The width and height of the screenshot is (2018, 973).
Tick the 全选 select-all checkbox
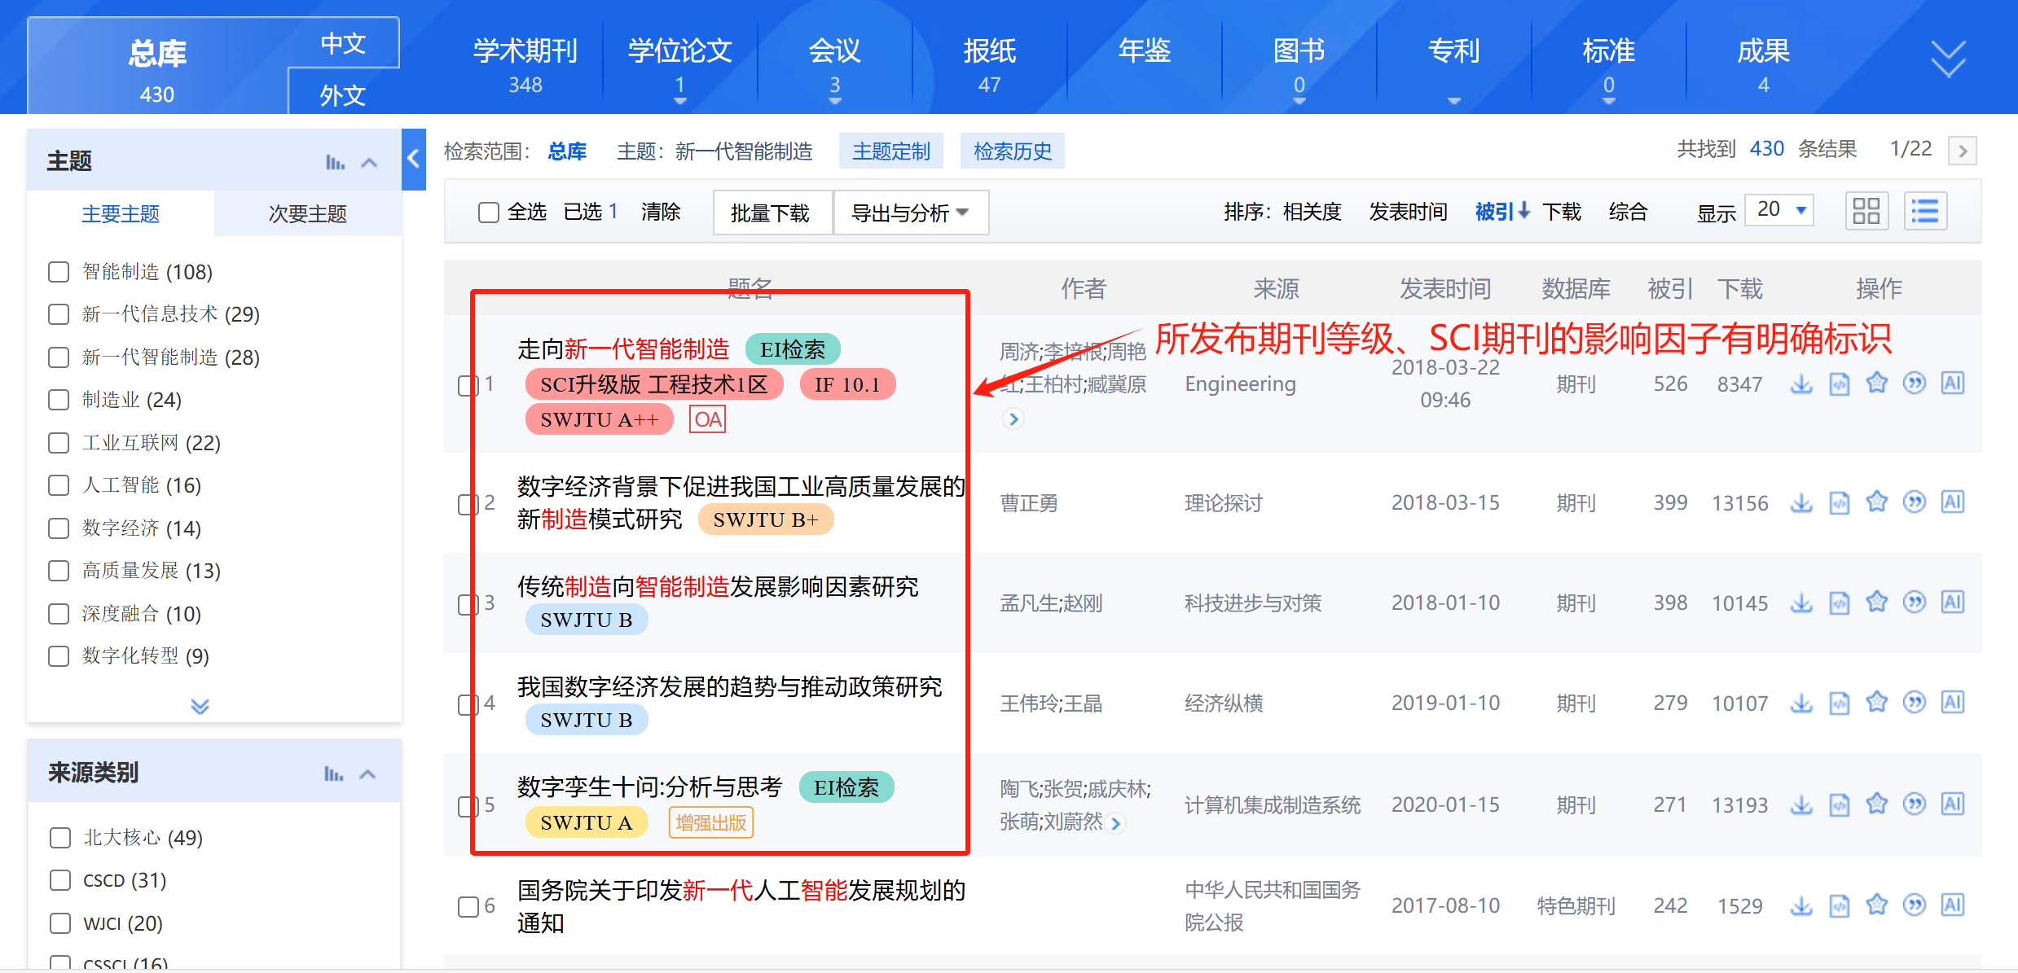[489, 213]
